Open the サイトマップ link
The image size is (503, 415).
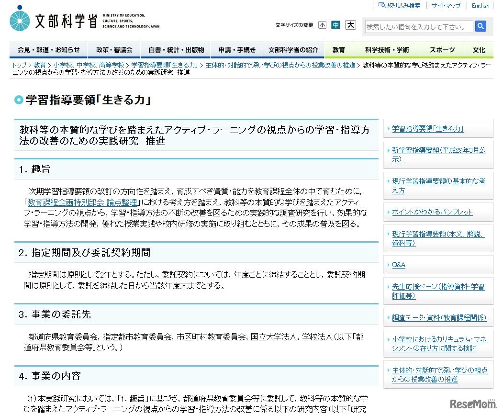(x=446, y=5)
